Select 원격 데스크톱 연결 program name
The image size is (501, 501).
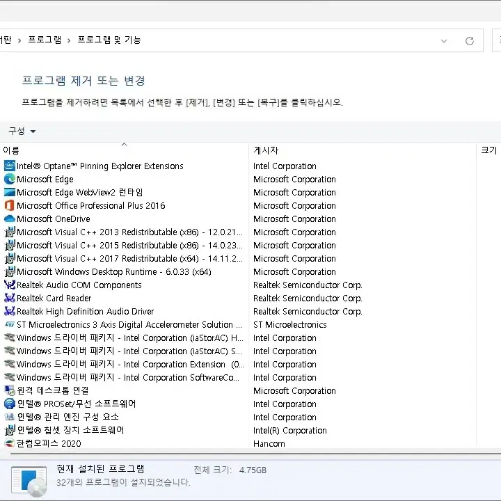click(53, 390)
